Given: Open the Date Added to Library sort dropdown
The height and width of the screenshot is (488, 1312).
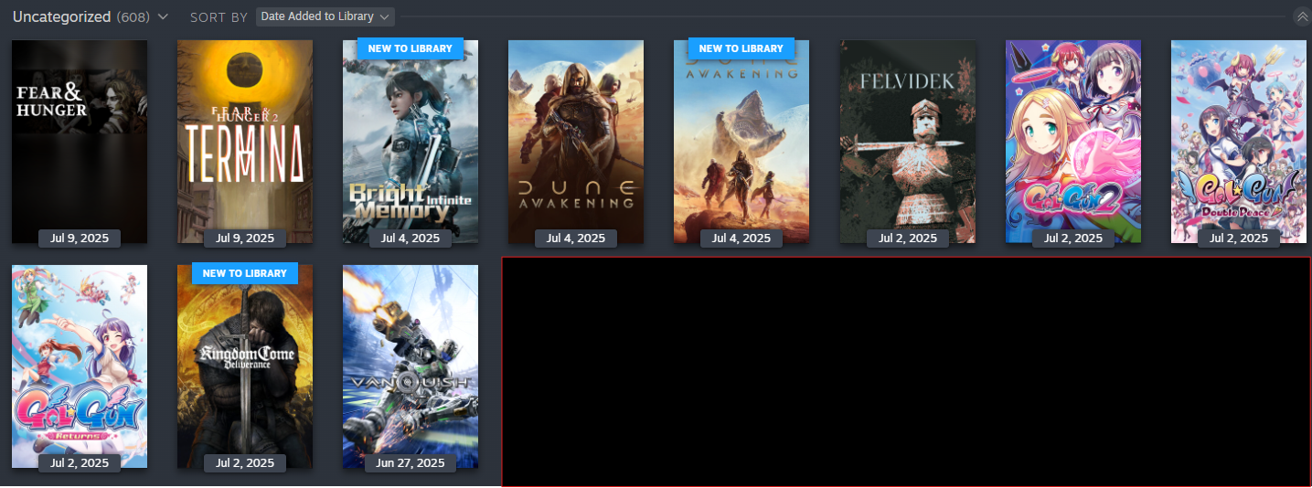Looking at the screenshot, I should 325,16.
